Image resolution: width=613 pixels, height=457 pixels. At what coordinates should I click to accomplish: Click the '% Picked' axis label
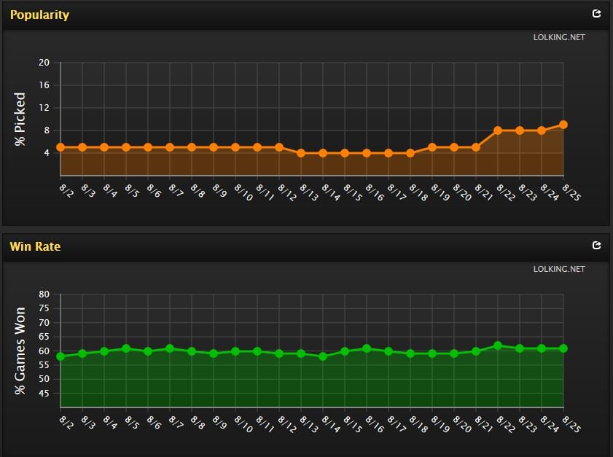20,119
